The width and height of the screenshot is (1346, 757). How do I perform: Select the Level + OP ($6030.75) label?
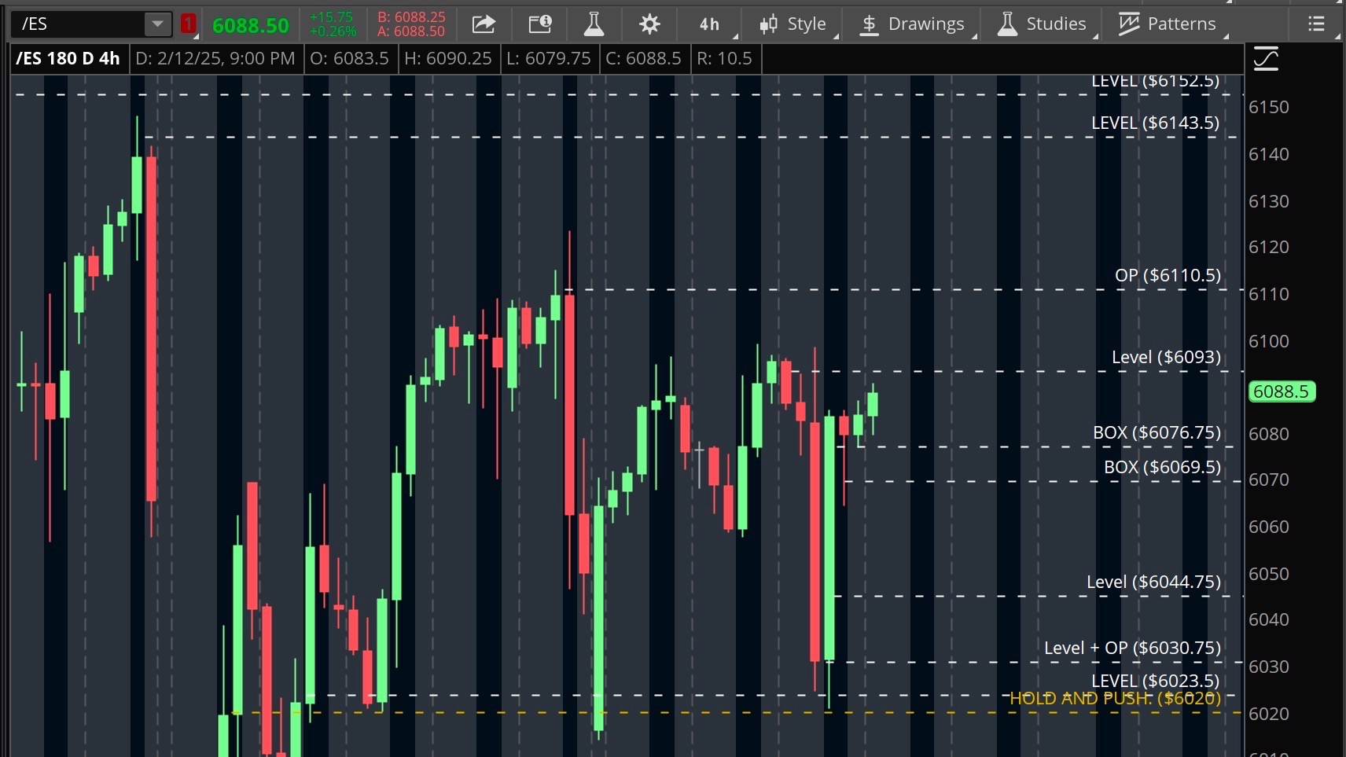point(1133,648)
